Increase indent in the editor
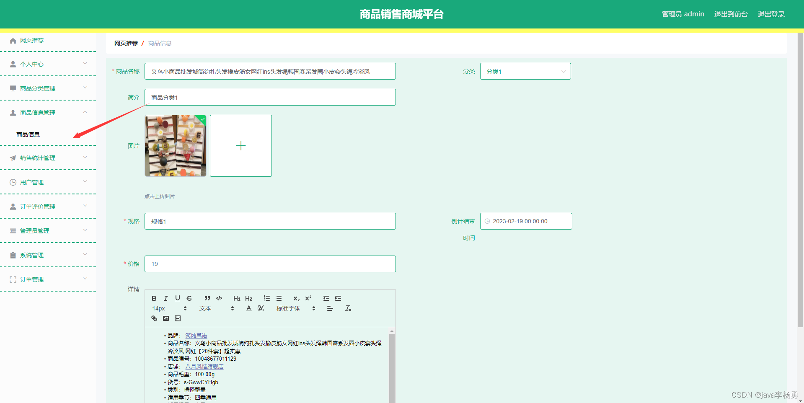 (338, 298)
